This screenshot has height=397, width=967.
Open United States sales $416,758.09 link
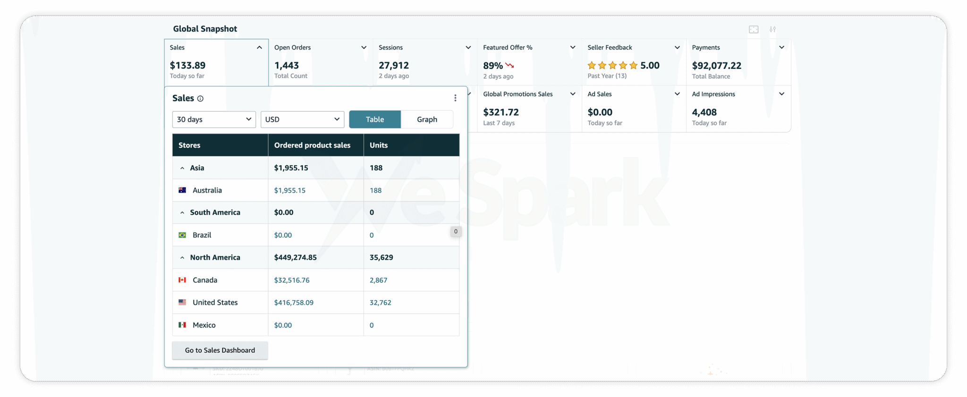click(x=294, y=302)
